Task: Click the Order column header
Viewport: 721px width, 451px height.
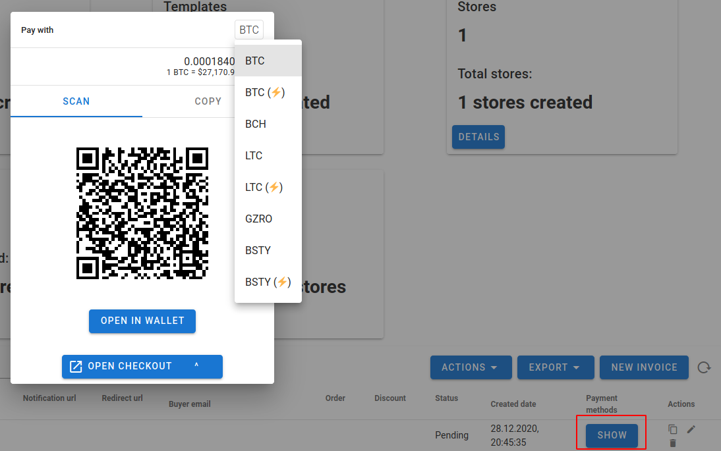Action: [x=335, y=398]
